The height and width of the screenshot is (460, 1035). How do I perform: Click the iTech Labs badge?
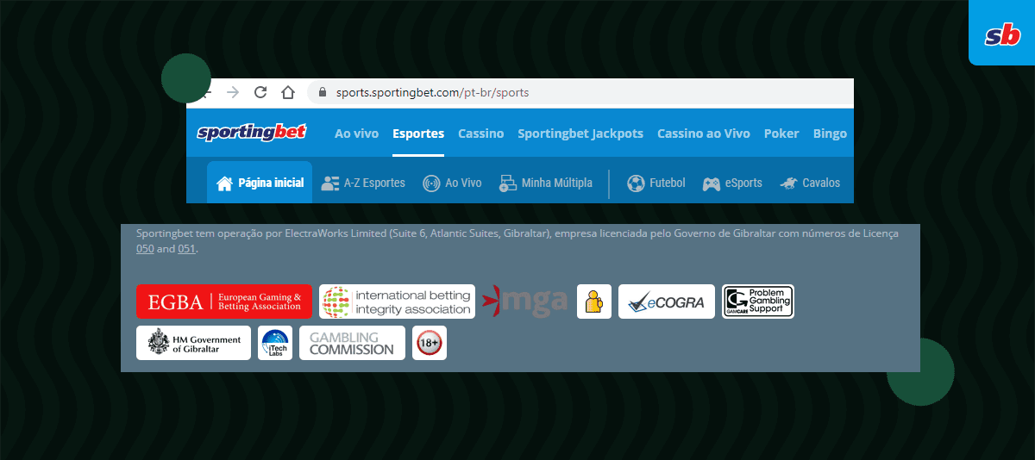275,343
